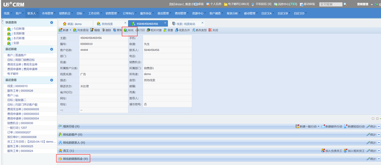Collapse the 快速查询 sidebar panel
The height and width of the screenshot is (165, 381).
point(52,22)
